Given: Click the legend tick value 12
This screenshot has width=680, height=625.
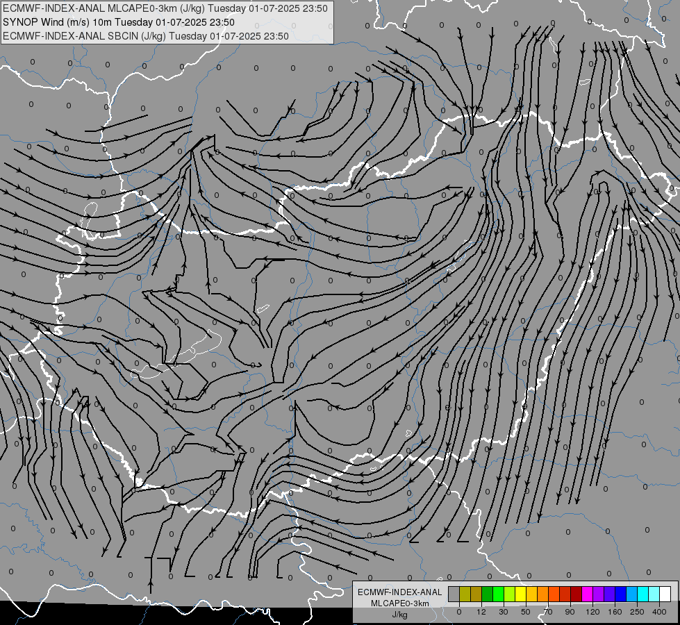Looking at the screenshot, I should pos(481,612).
